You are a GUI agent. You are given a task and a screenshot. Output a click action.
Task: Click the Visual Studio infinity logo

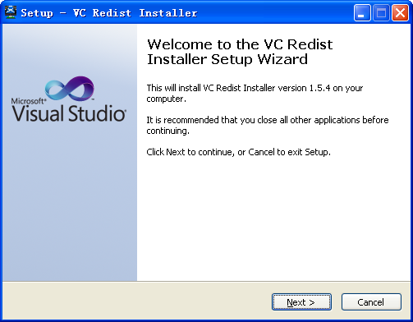tap(70, 89)
